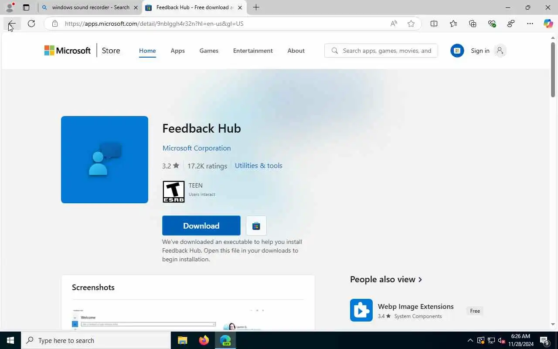Screen dimensions: 558x349
Task: Open the Store home link
Action: pyautogui.click(x=111, y=51)
